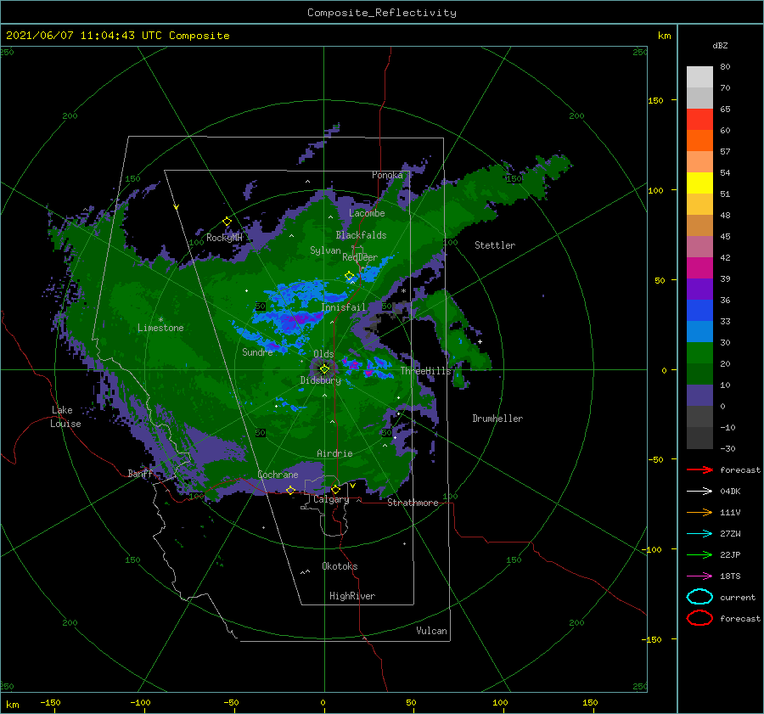Click the 'Drumheller' map label
The width and height of the screenshot is (764, 714).
[x=497, y=419]
